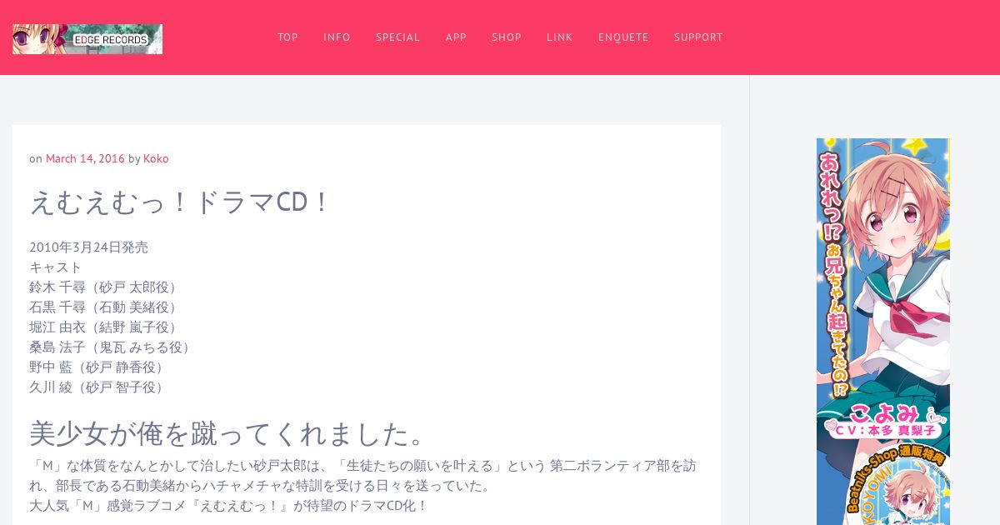The height and width of the screenshot is (525, 1000).
Task: Click the えむえむっ！ドラマCD！ post title
Action: [181, 202]
